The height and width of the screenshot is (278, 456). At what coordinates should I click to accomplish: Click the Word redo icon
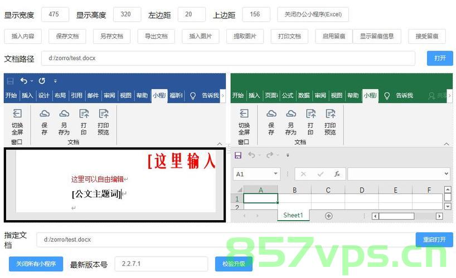(42, 81)
